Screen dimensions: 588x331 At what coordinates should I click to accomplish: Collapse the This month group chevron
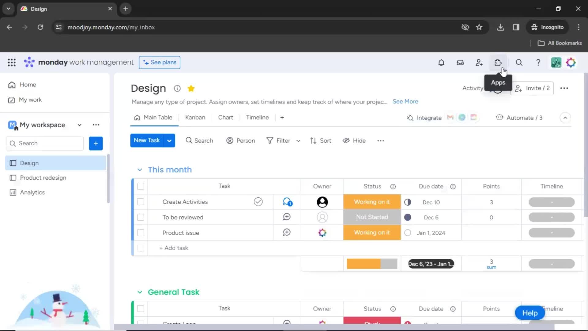pos(140,169)
